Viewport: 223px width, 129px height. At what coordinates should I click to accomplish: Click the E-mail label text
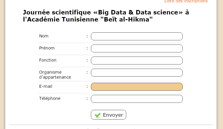46,86
